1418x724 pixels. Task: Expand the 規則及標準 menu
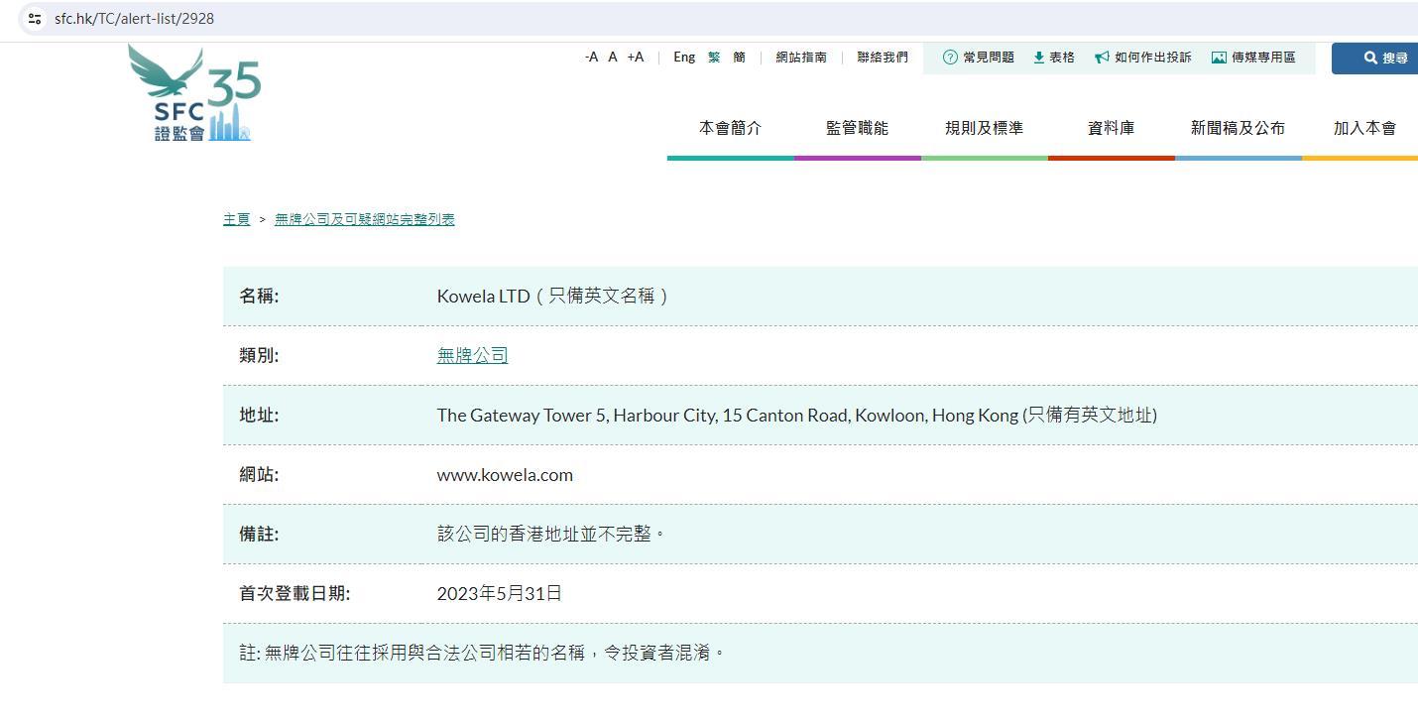pyautogui.click(x=984, y=128)
